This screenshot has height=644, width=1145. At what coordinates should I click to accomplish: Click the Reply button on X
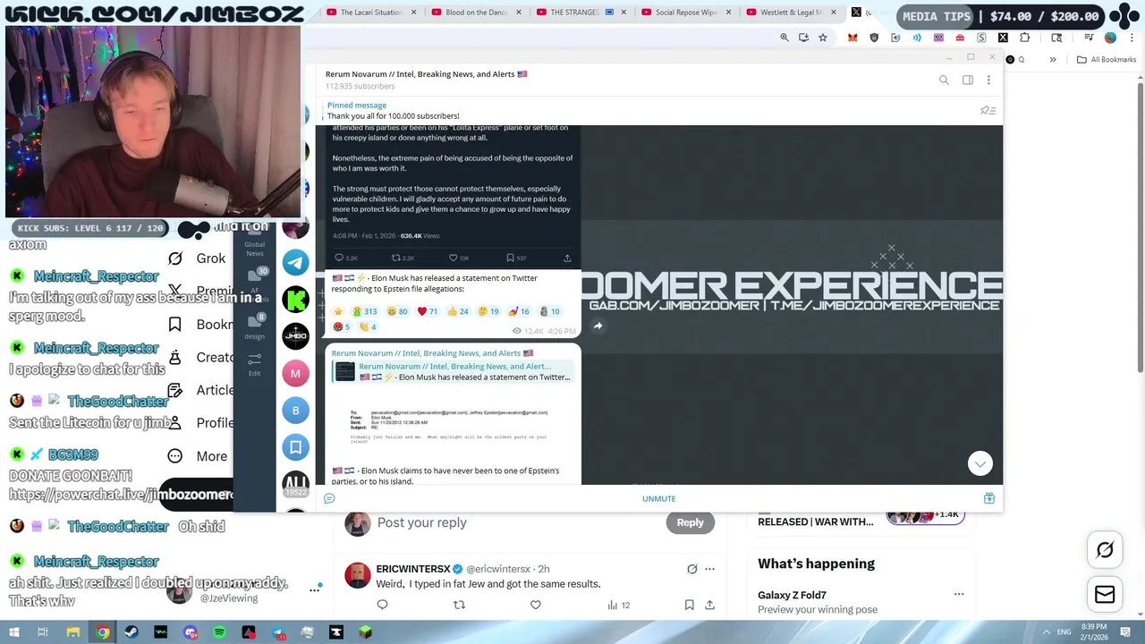(690, 522)
